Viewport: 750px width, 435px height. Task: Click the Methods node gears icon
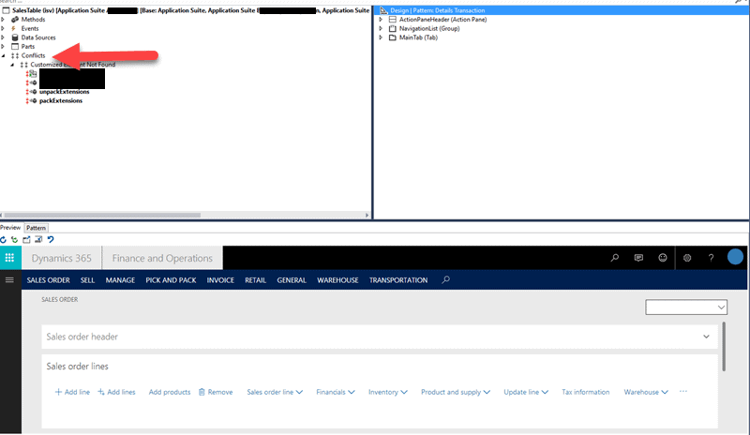[15, 19]
